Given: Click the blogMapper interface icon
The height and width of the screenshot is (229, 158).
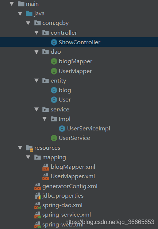Looking at the screenshot, I should 54,61.
